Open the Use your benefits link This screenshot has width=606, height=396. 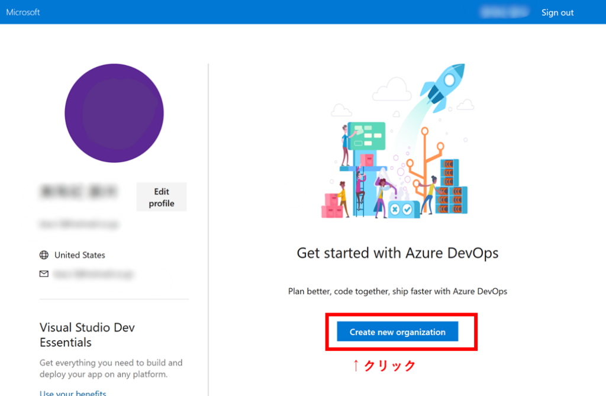73,392
